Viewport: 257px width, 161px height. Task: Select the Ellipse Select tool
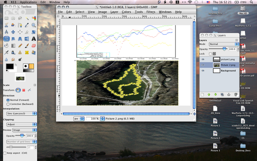13,18
